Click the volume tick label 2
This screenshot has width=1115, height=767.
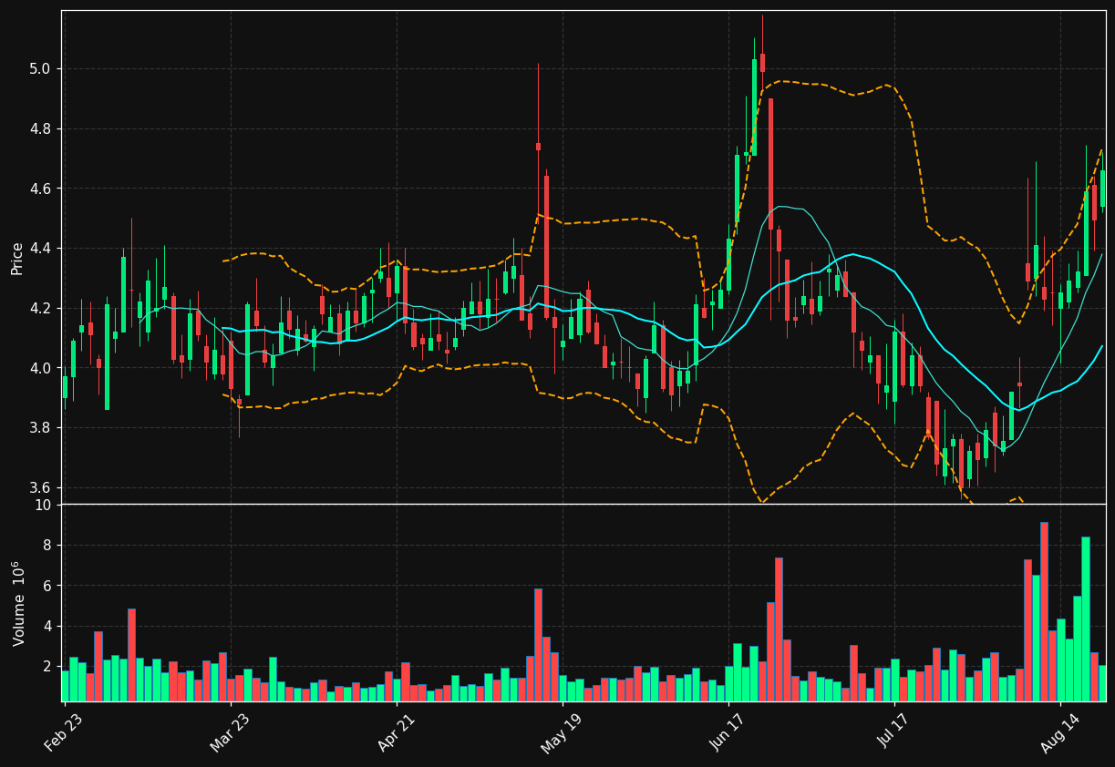point(48,667)
